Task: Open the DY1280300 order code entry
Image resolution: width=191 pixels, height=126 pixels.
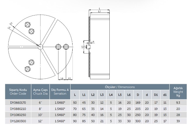Action: pyautogui.click(x=18, y=120)
